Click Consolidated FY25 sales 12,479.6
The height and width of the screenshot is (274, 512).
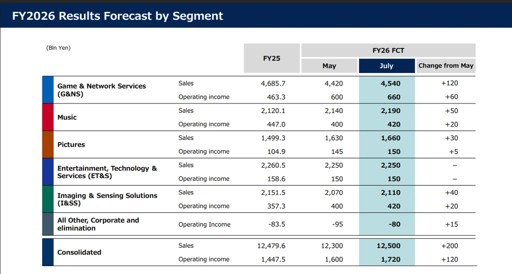(x=271, y=246)
